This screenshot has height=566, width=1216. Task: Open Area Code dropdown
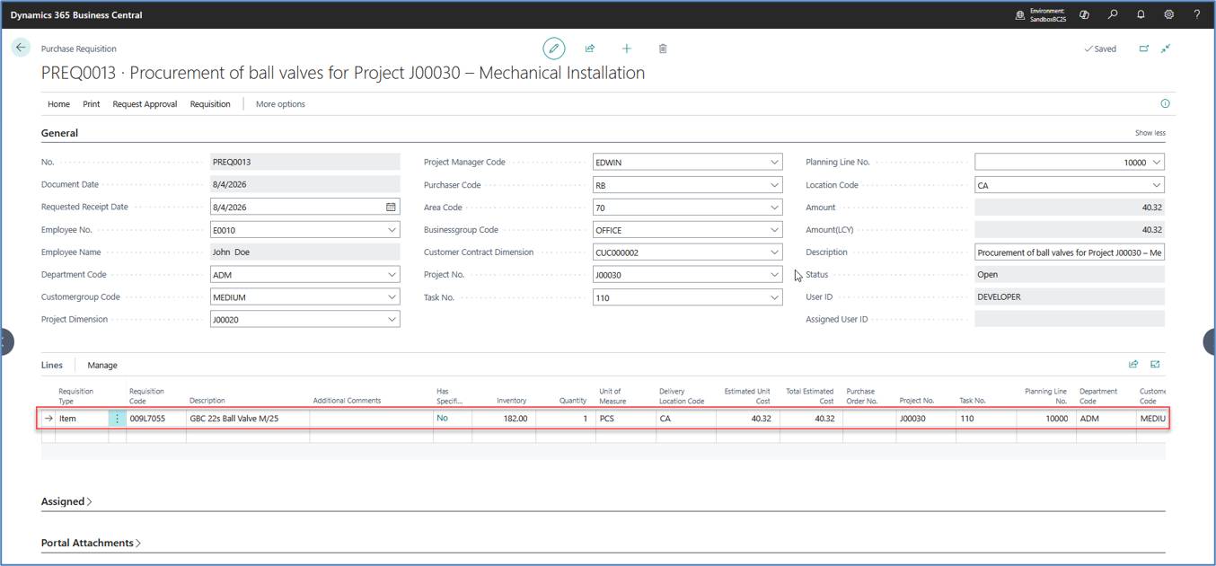click(x=774, y=208)
